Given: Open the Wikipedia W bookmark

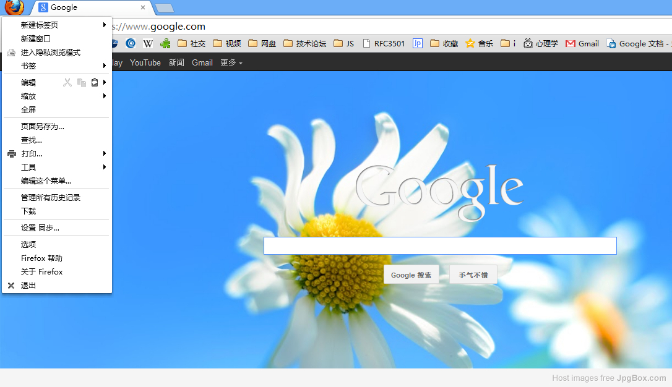Looking at the screenshot, I should tap(148, 43).
